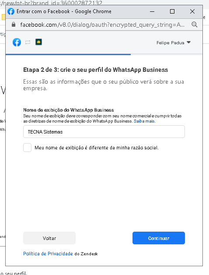Click the dropdown arrow next to Felipe Padua
Image resolution: width=209 pixels, height=275 pixels.
189,42
